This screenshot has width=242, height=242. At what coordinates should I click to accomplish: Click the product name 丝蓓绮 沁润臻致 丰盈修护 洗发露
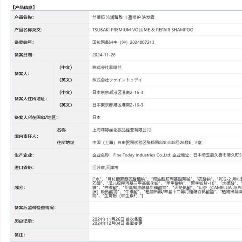click(x=123, y=17)
